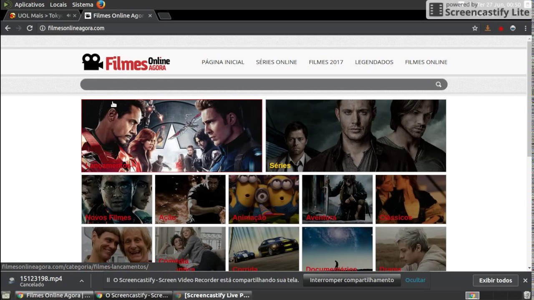The image size is (534, 300).
Task: Open the Documentários category thumbnail
Action: [x=338, y=249]
